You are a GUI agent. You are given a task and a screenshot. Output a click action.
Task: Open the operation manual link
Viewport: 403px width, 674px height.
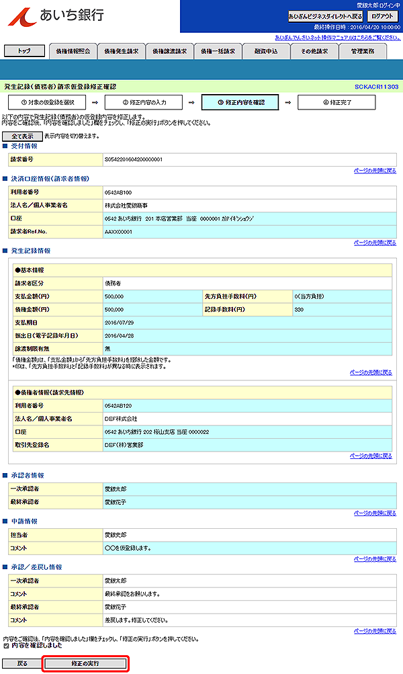[338, 38]
